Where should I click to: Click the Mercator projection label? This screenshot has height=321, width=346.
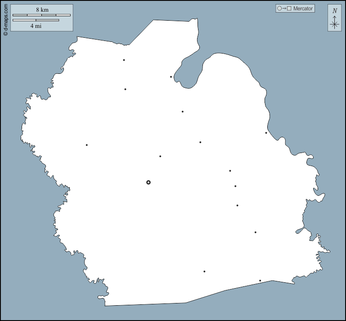pos(303,9)
